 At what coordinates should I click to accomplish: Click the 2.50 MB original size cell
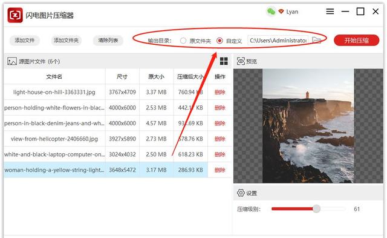156,154
